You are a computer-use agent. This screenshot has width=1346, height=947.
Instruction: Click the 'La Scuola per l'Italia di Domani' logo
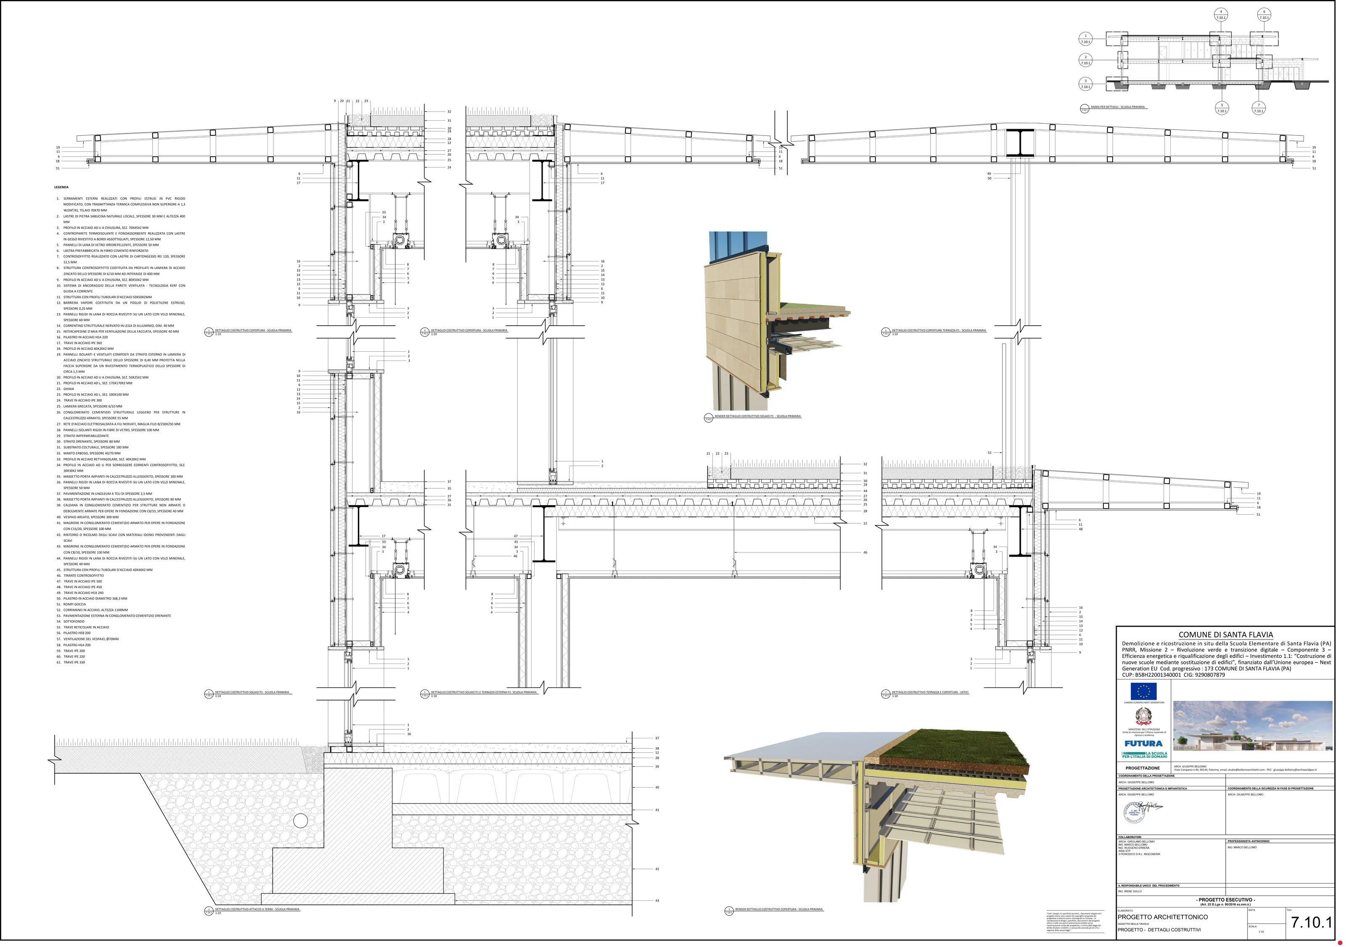click(x=1145, y=755)
